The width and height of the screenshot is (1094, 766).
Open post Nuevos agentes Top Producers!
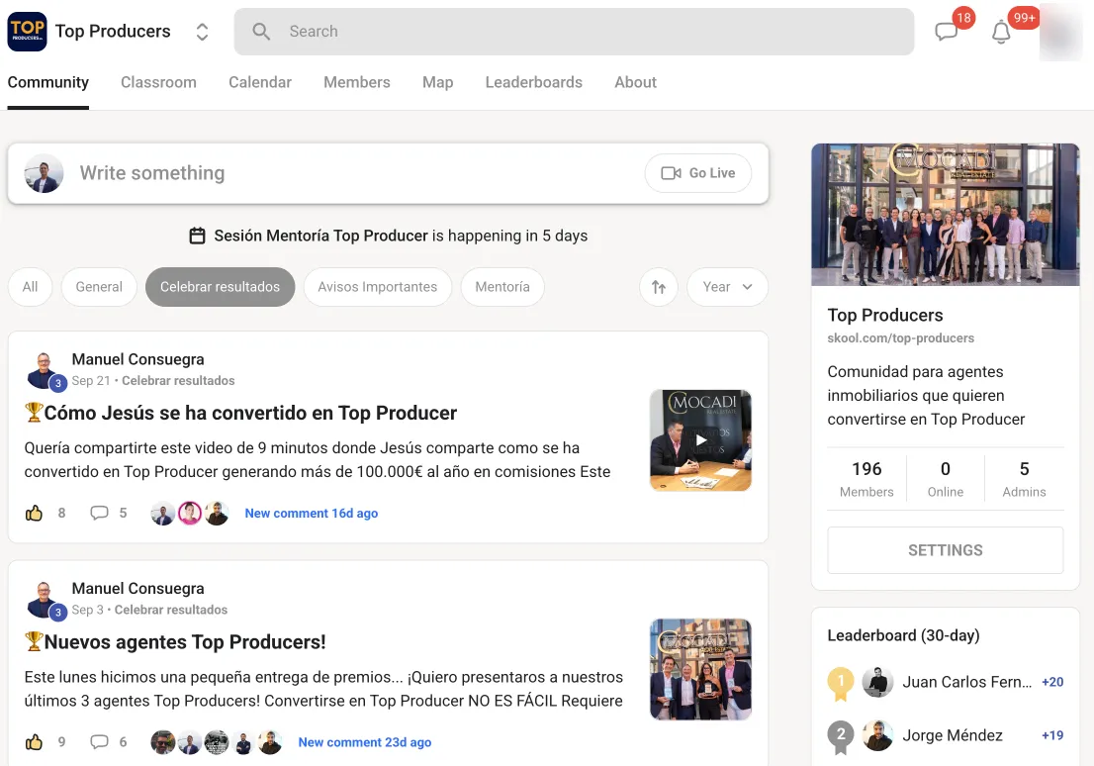[x=175, y=642]
